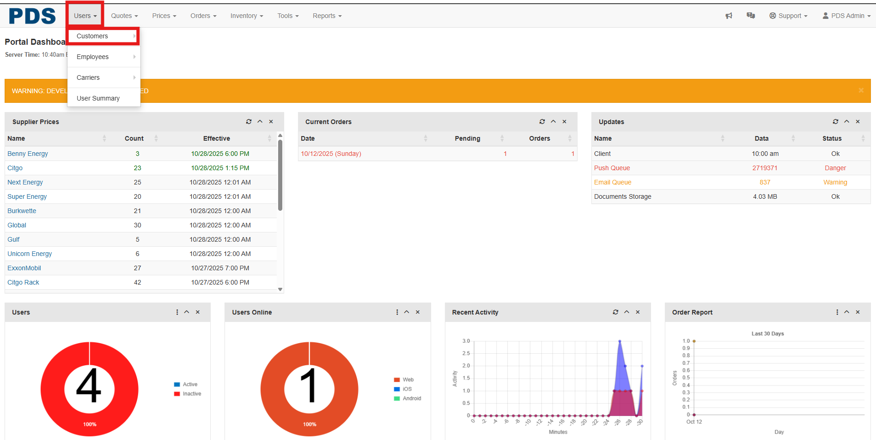Screen dimensions: 876x440
Task: Open the Push Queue update link
Action: coord(612,168)
